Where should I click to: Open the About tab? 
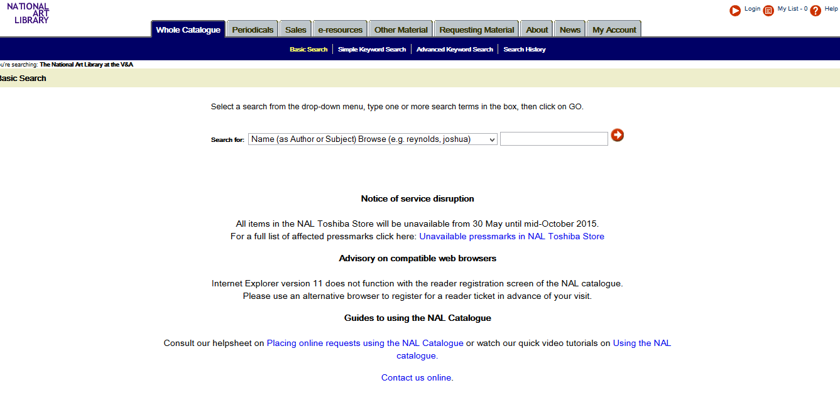coord(537,30)
